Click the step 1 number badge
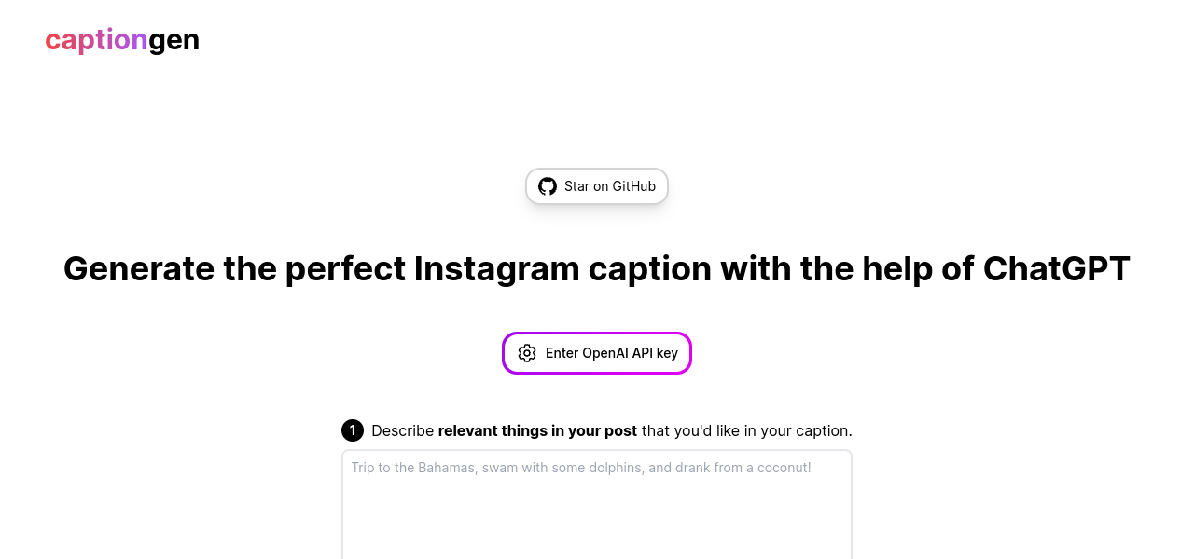Image resolution: width=1194 pixels, height=559 pixels. (352, 430)
